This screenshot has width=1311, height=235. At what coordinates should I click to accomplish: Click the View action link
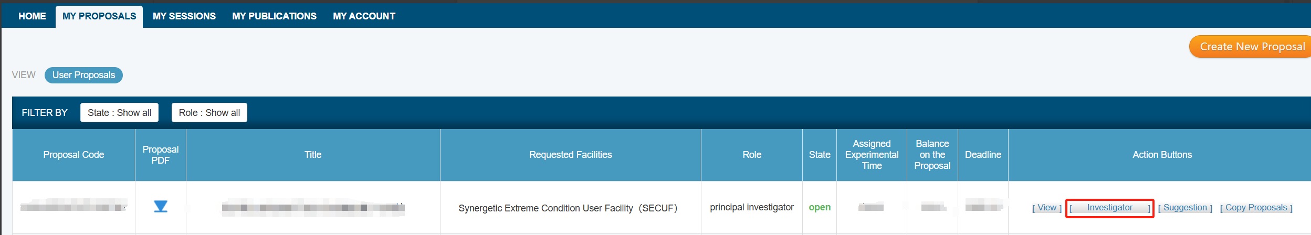1046,208
